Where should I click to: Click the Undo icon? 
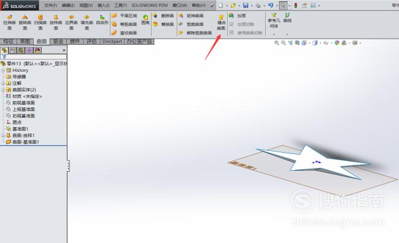tap(271, 6)
